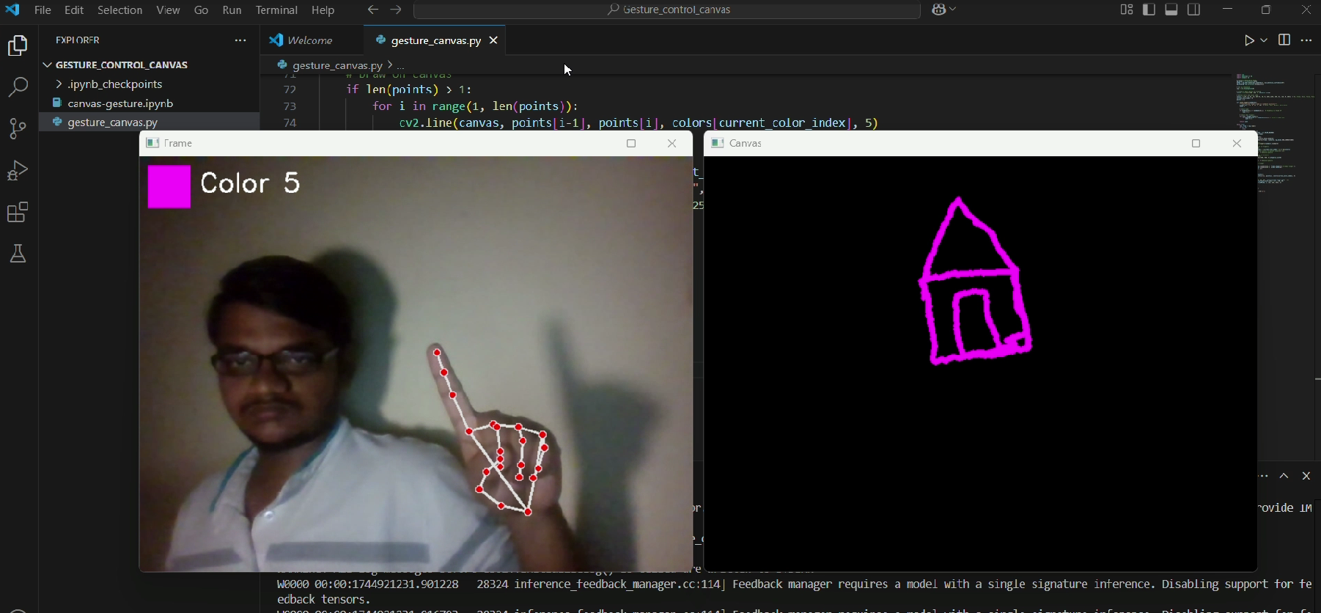1321x613 pixels.
Task: Toggle the bottom panel visibility
Action: 1171,10
